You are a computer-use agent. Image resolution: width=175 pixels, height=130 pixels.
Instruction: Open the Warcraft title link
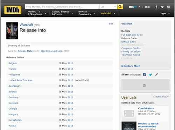(26, 25)
